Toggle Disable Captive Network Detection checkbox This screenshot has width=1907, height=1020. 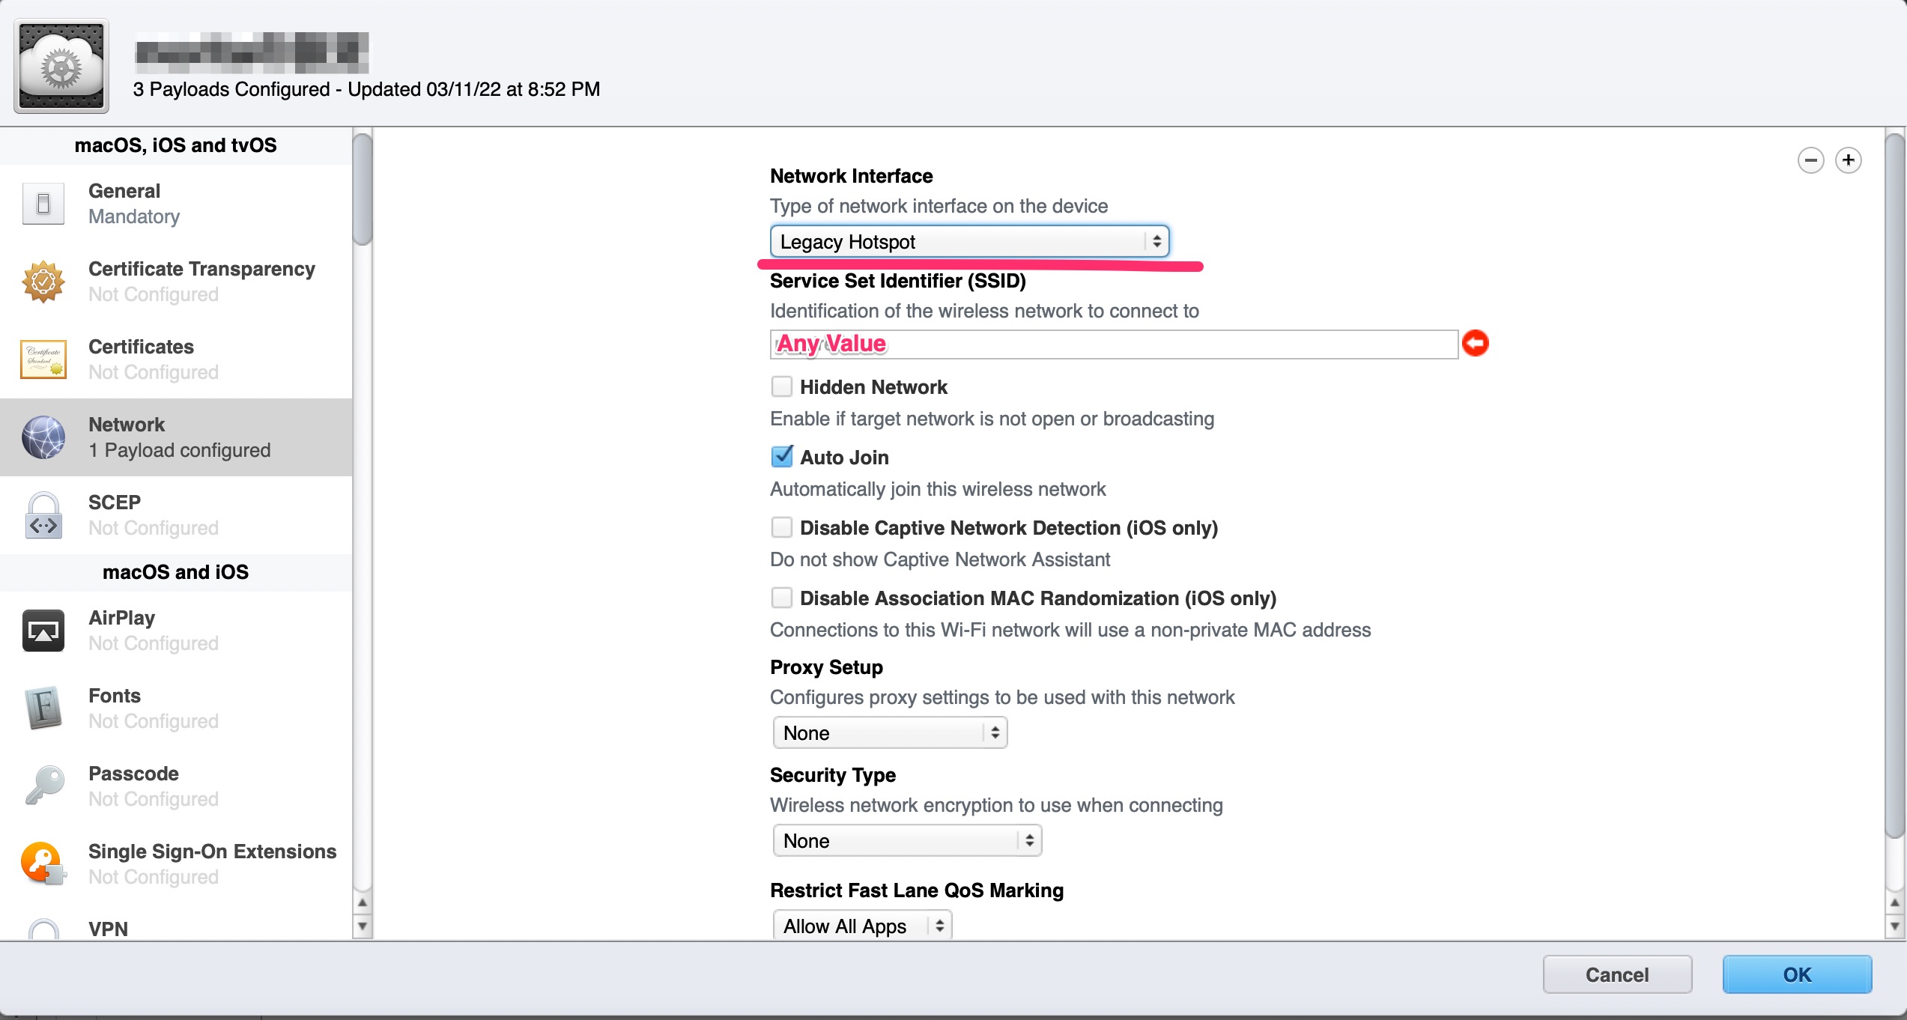click(781, 528)
